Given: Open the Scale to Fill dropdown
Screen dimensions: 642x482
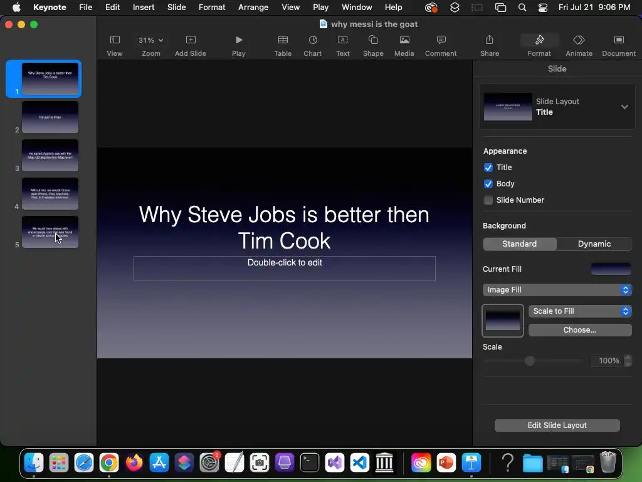Looking at the screenshot, I should 580,311.
